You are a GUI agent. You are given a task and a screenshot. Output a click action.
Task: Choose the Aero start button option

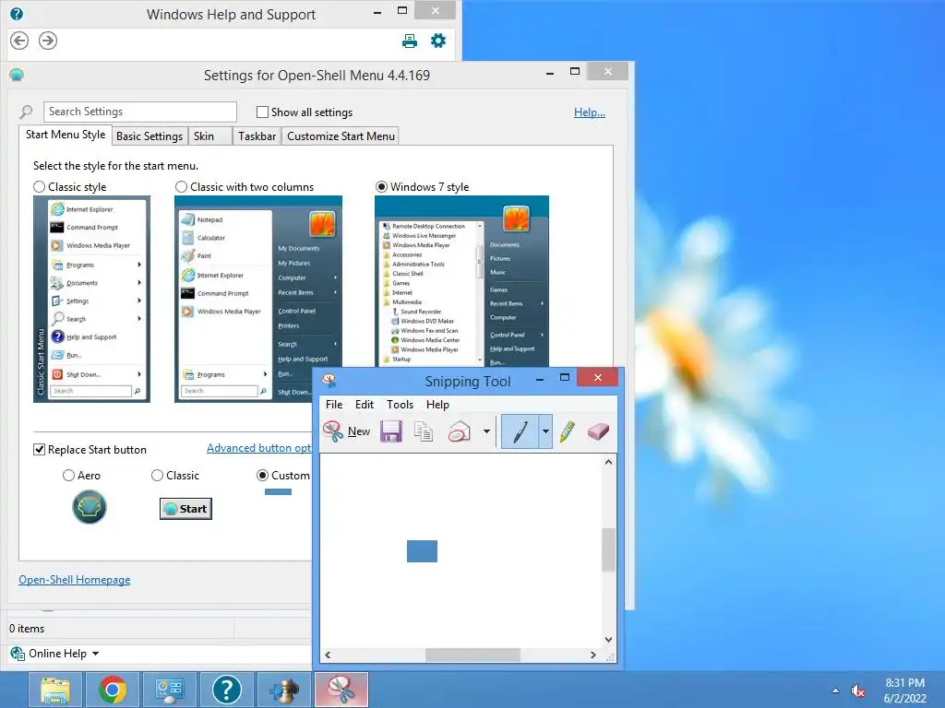point(68,476)
